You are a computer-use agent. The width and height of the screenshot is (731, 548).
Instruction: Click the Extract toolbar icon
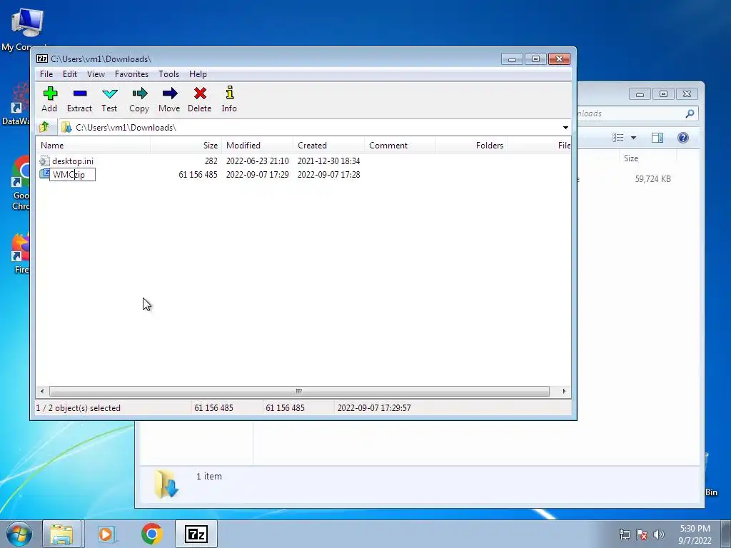click(80, 93)
